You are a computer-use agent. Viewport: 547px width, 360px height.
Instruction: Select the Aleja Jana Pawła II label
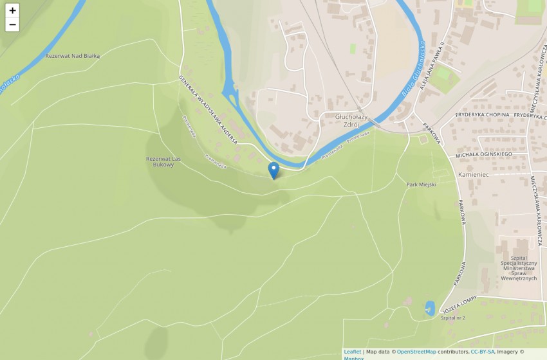point(432,66)
